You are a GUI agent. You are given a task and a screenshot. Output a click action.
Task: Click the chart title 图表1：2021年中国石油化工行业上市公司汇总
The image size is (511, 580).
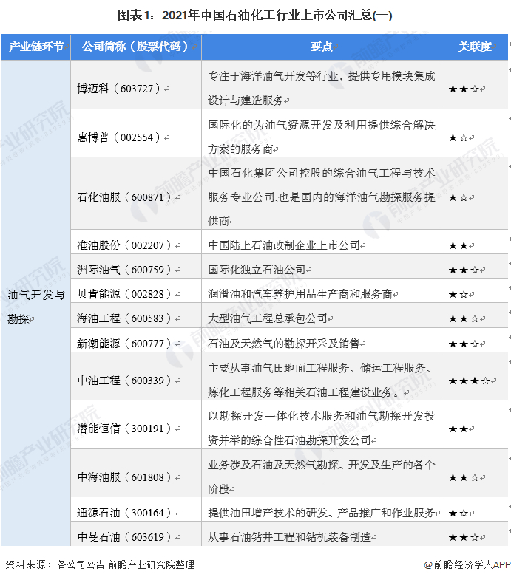point(254,16)
